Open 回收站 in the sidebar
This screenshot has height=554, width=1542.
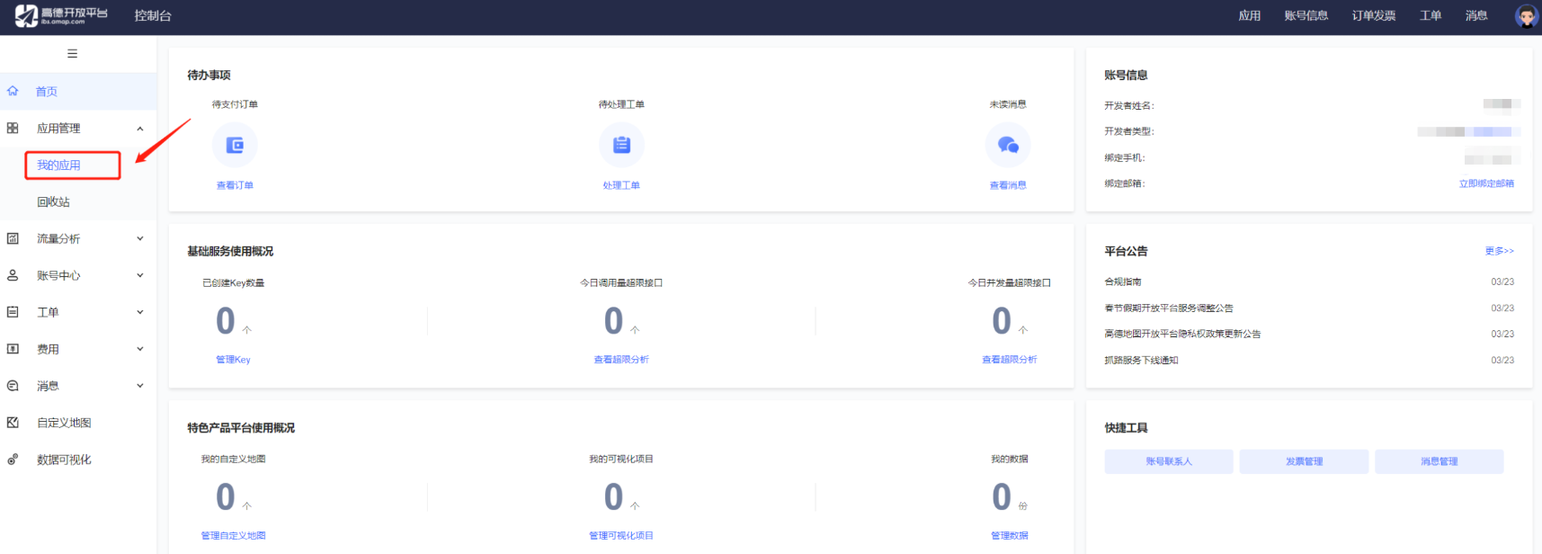coord(53,202)
